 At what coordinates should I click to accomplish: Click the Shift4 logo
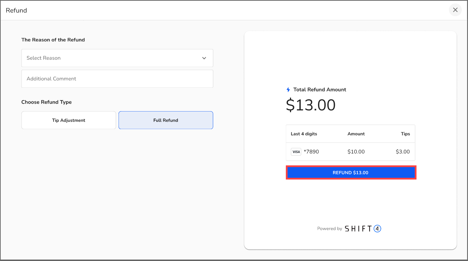(x=363, y=229)
